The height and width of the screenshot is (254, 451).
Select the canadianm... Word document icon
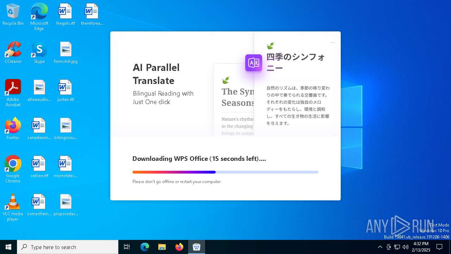39,129
